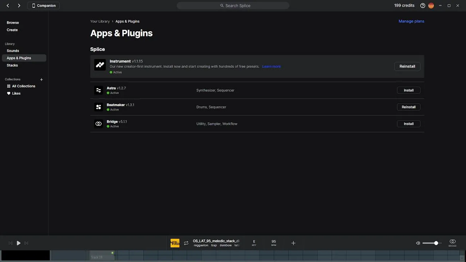Click the Collections sidebar heading
This screenshot has height=262, width=466.
pyautogui.click(x=13, y=79)
